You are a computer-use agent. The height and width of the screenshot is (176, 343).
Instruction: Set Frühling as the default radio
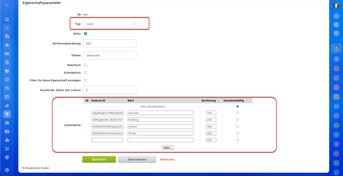pyautogui.click(x=237, y=120)
